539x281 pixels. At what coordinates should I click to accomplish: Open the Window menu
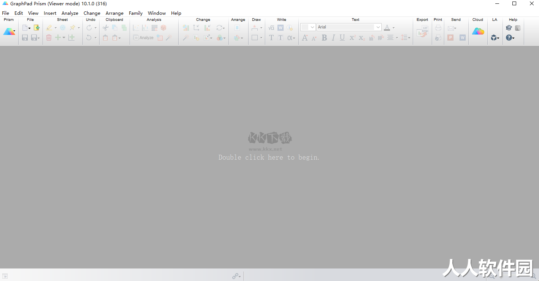(x=157, y=13)
